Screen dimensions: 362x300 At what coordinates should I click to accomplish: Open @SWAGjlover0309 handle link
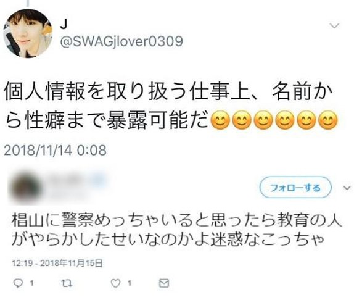coord(121,41)
